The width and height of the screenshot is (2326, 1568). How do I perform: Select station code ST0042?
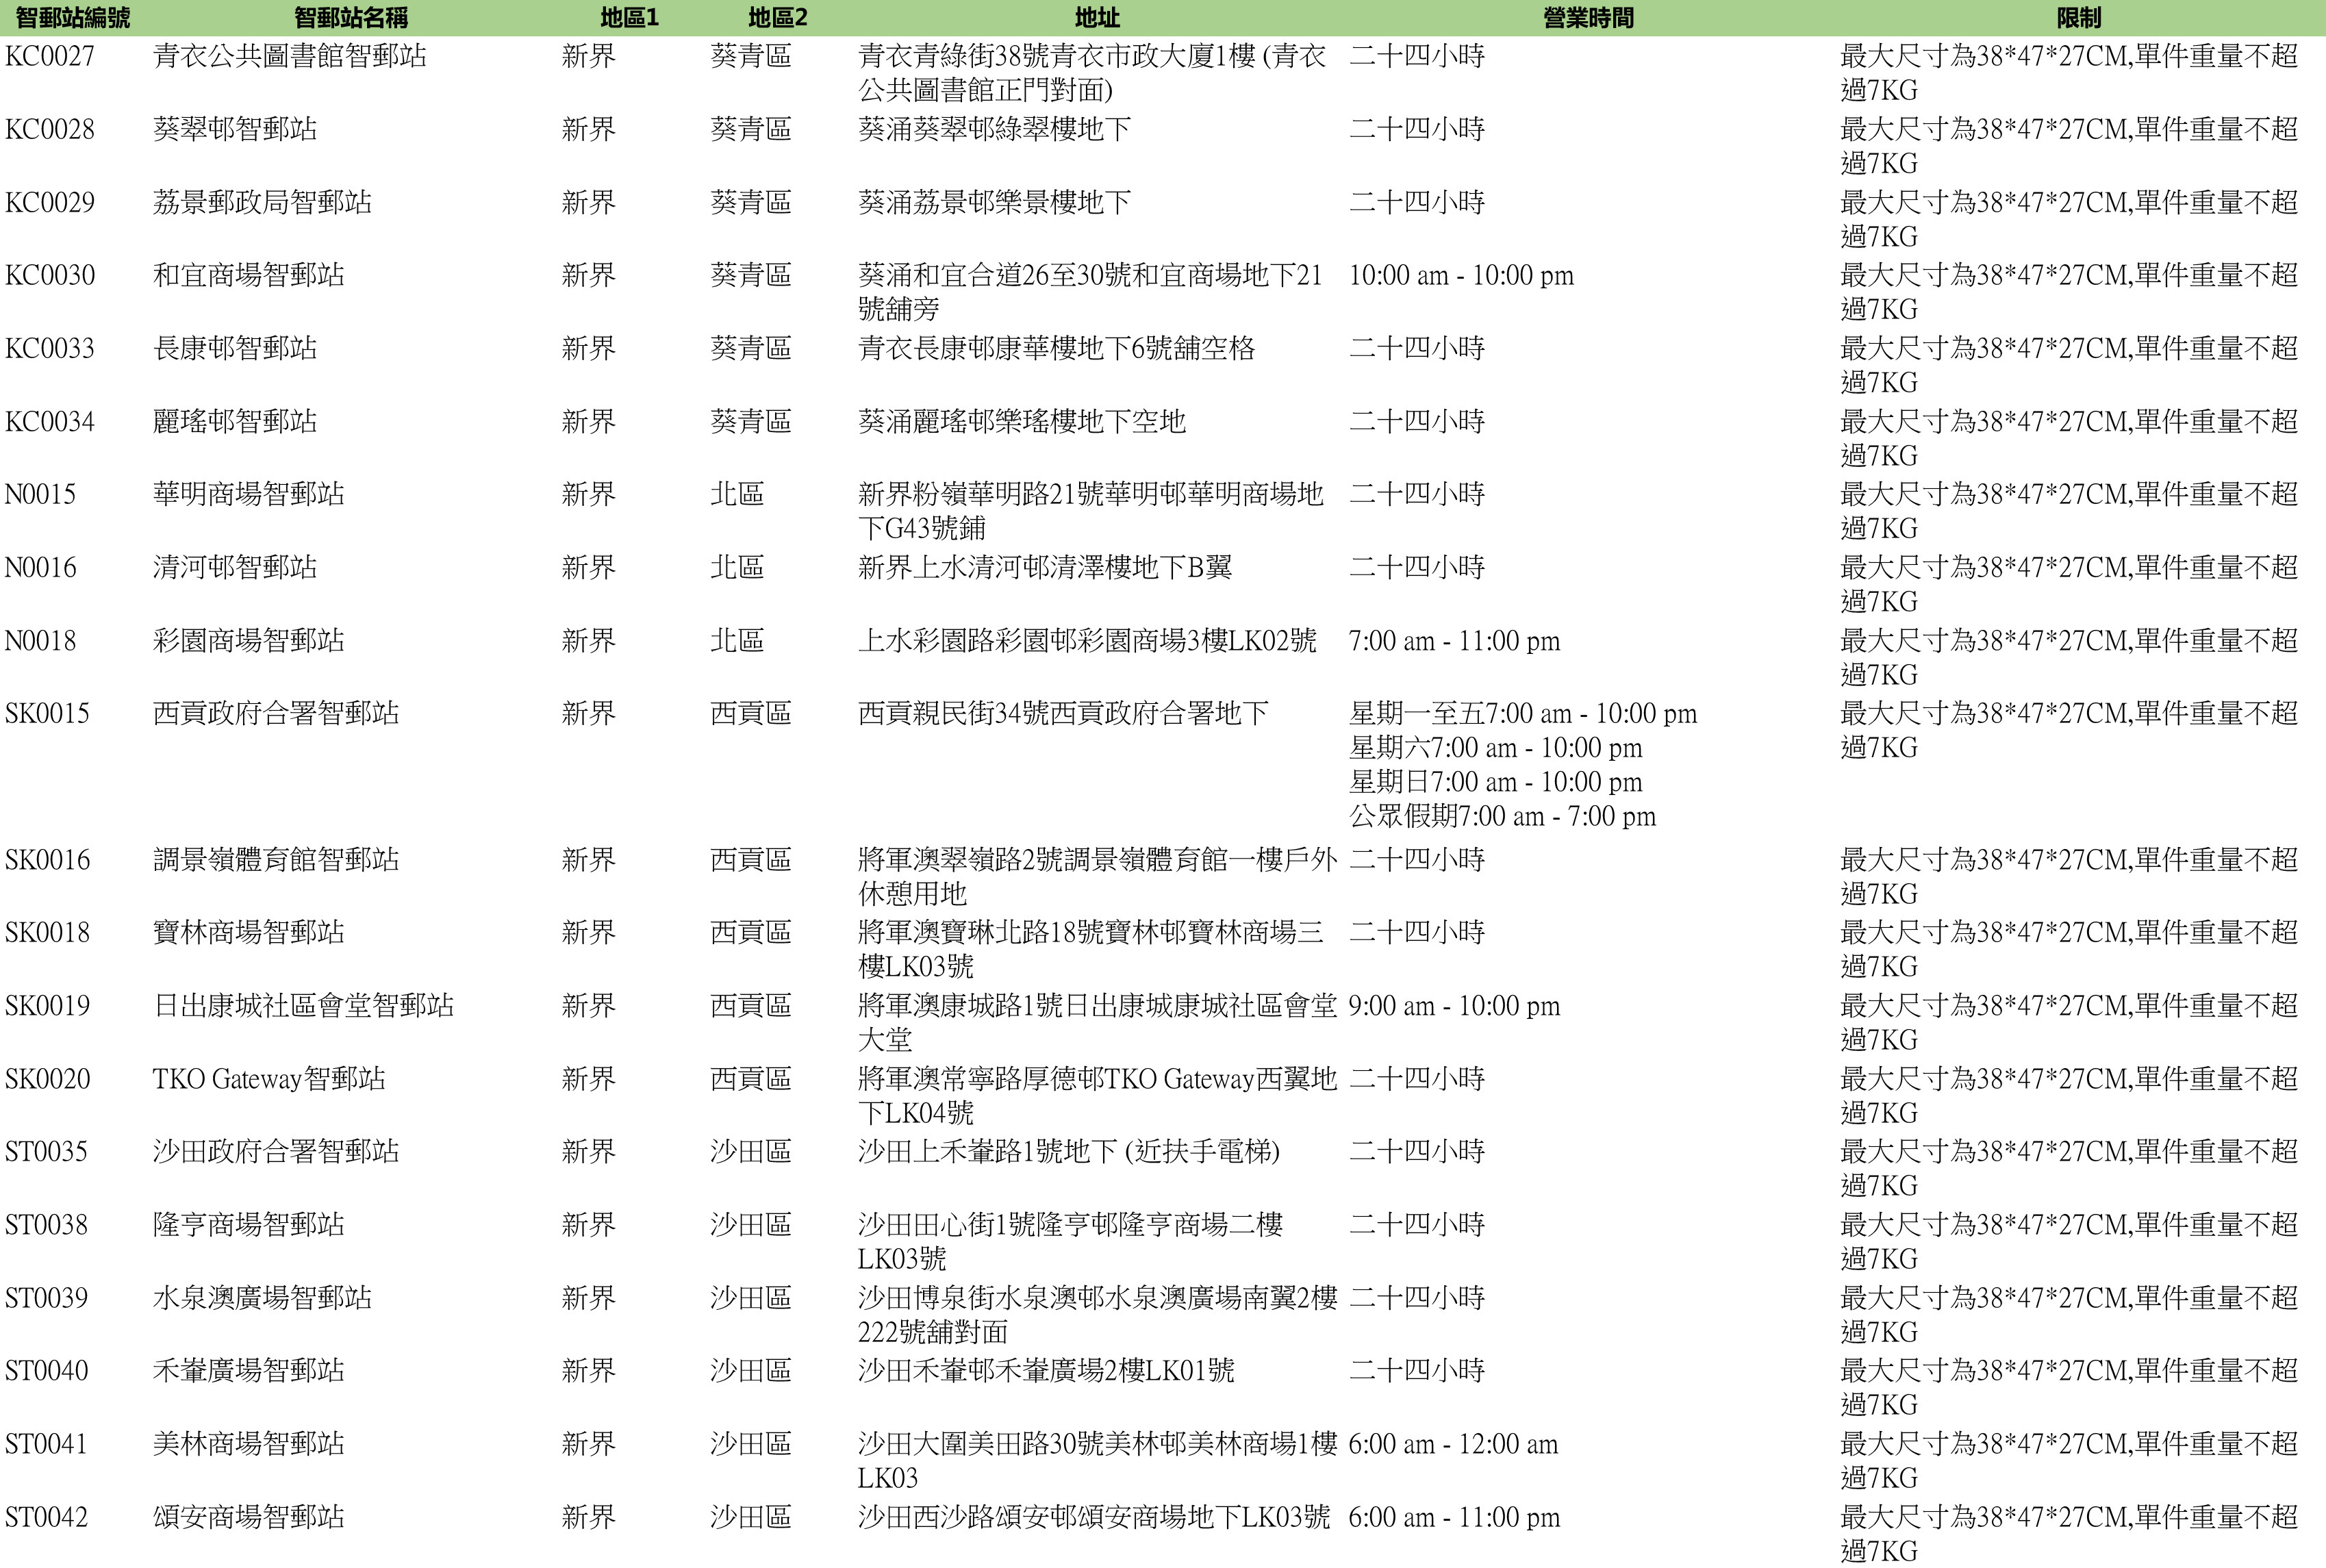(46, 1517)
